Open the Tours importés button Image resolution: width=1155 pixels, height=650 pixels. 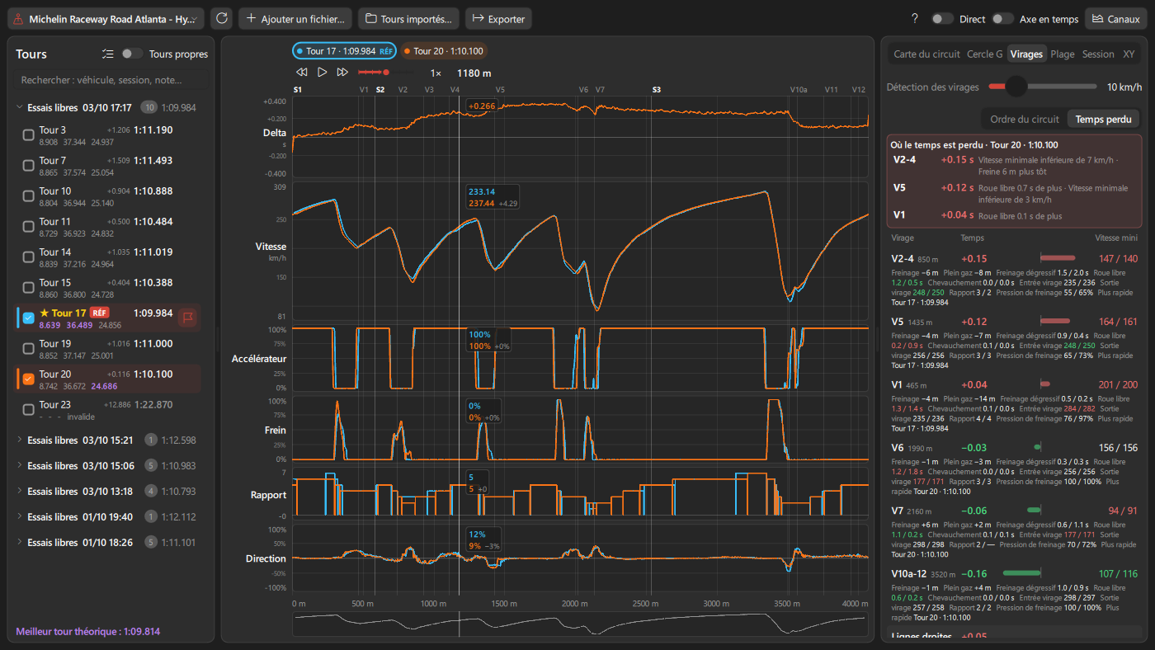pyautogui.click(x=408, y=18)
